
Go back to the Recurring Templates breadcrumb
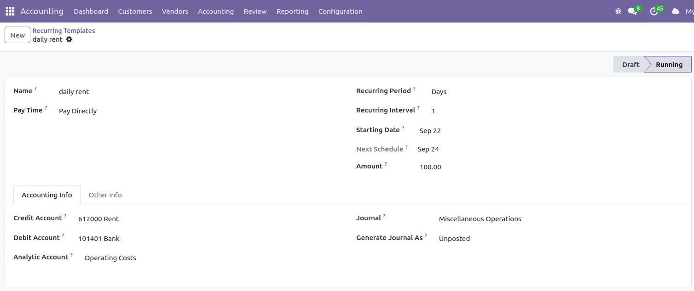coord(64,31)
